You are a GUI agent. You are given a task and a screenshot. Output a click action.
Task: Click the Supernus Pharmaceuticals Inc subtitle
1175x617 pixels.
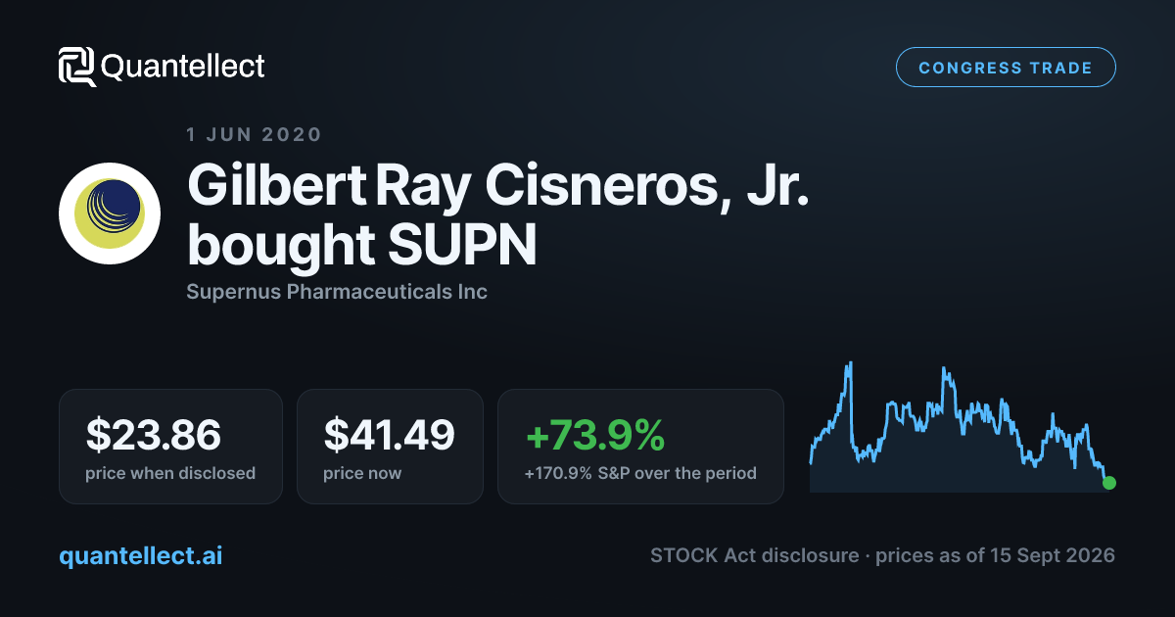[337, 292]
